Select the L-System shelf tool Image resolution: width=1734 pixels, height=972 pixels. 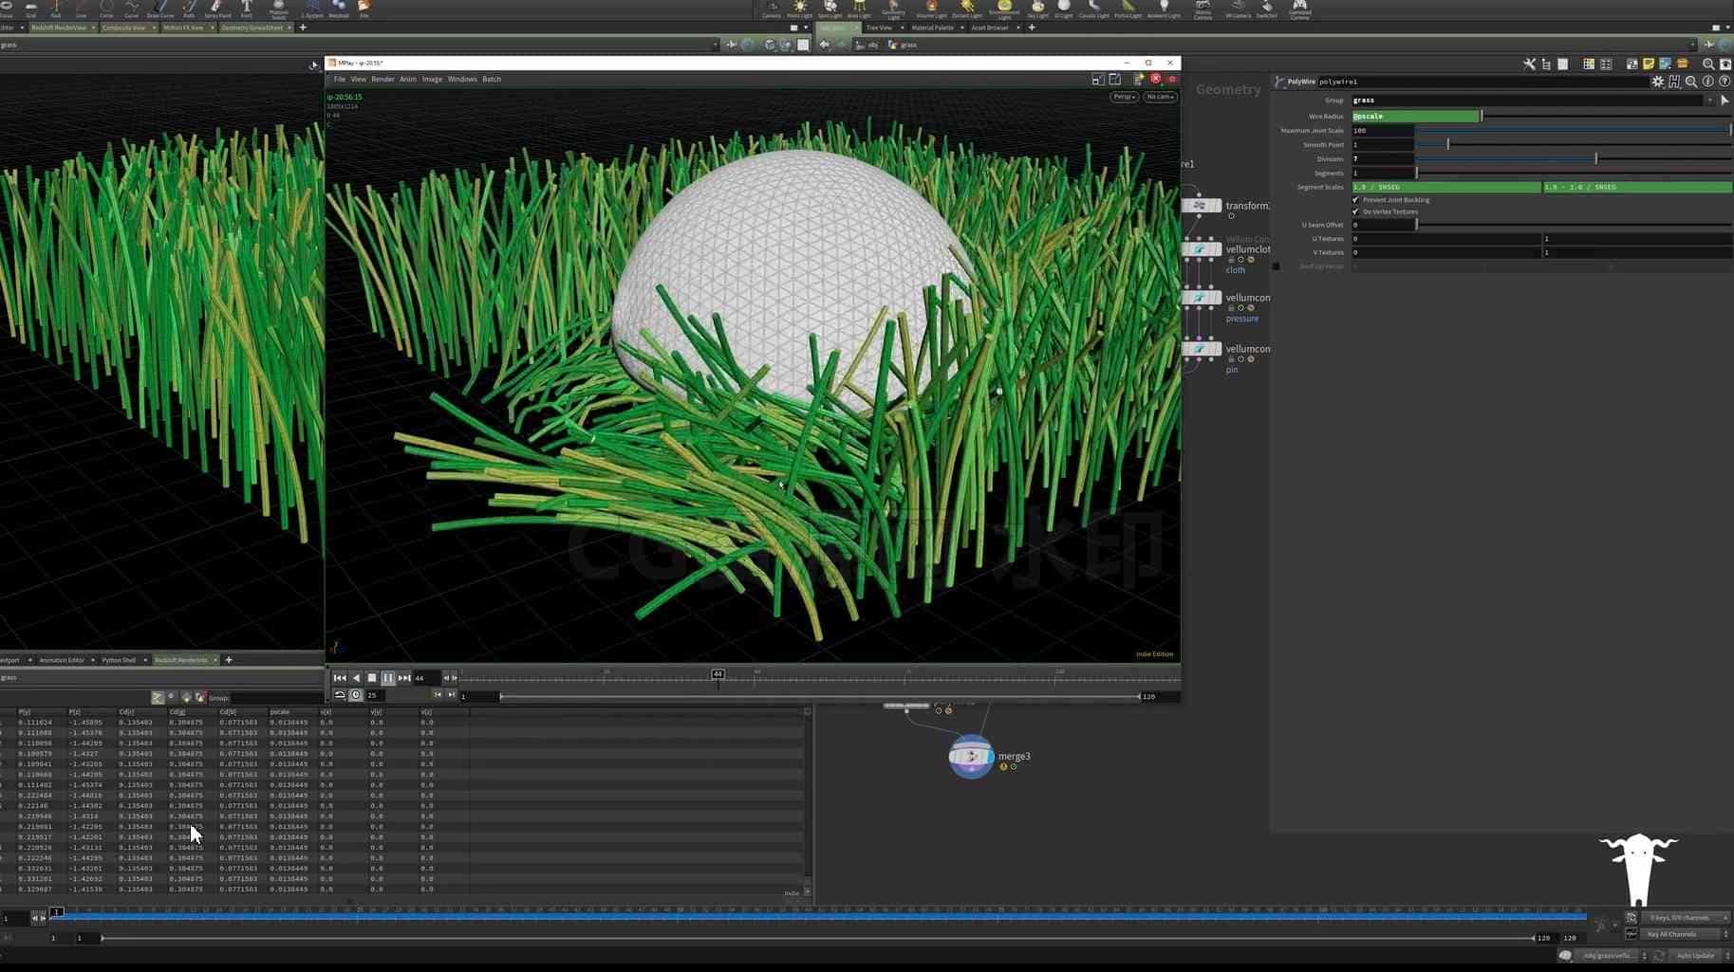point(312,9)
